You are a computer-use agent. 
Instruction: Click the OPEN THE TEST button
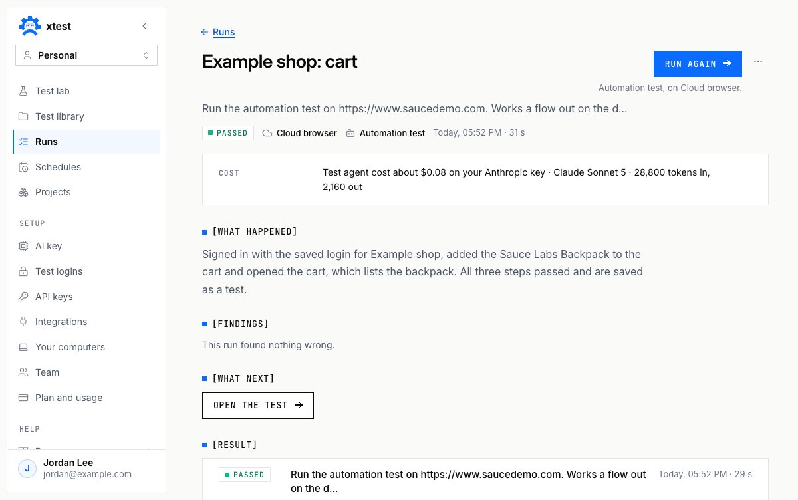click(258, 405)
